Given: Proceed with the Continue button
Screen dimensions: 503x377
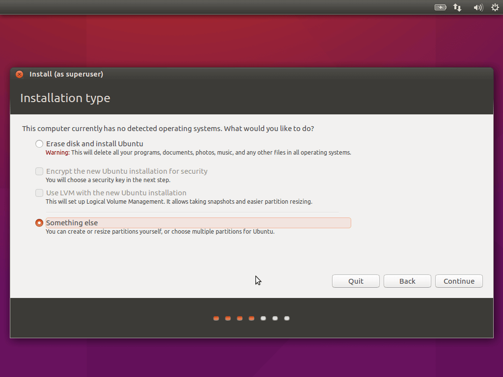Looking at the screenshot, I should coord(459,281).
